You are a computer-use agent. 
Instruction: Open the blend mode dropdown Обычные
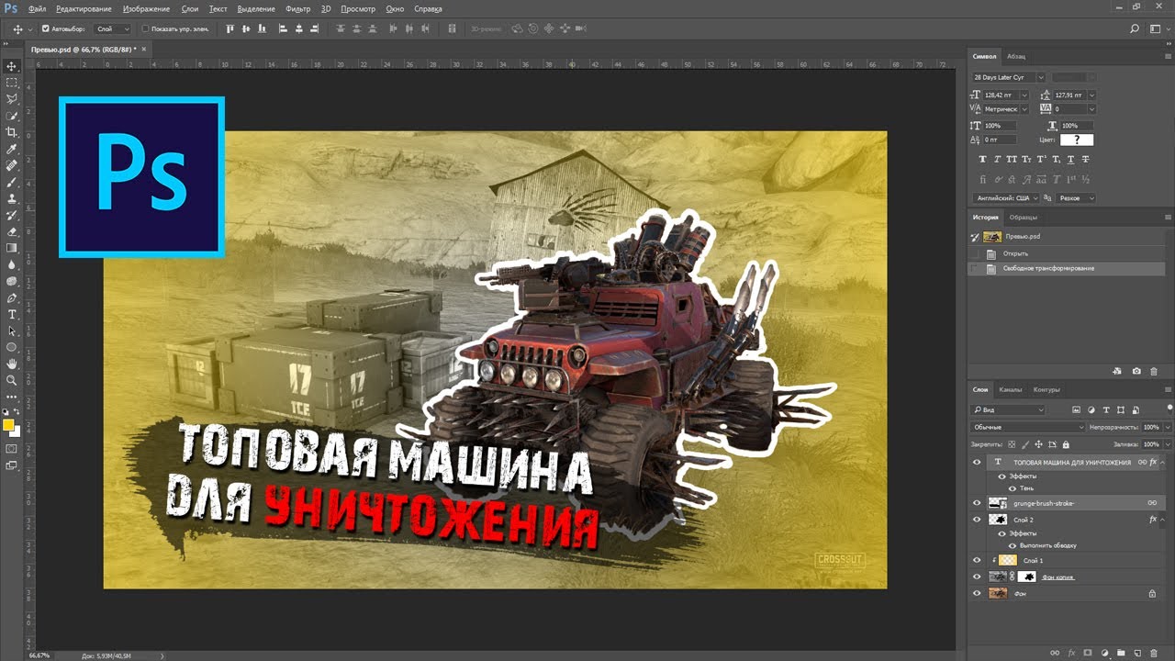1028,427
